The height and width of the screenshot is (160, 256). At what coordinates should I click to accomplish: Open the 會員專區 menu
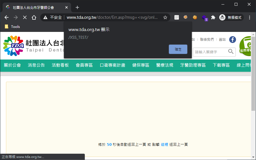(84, 65)
